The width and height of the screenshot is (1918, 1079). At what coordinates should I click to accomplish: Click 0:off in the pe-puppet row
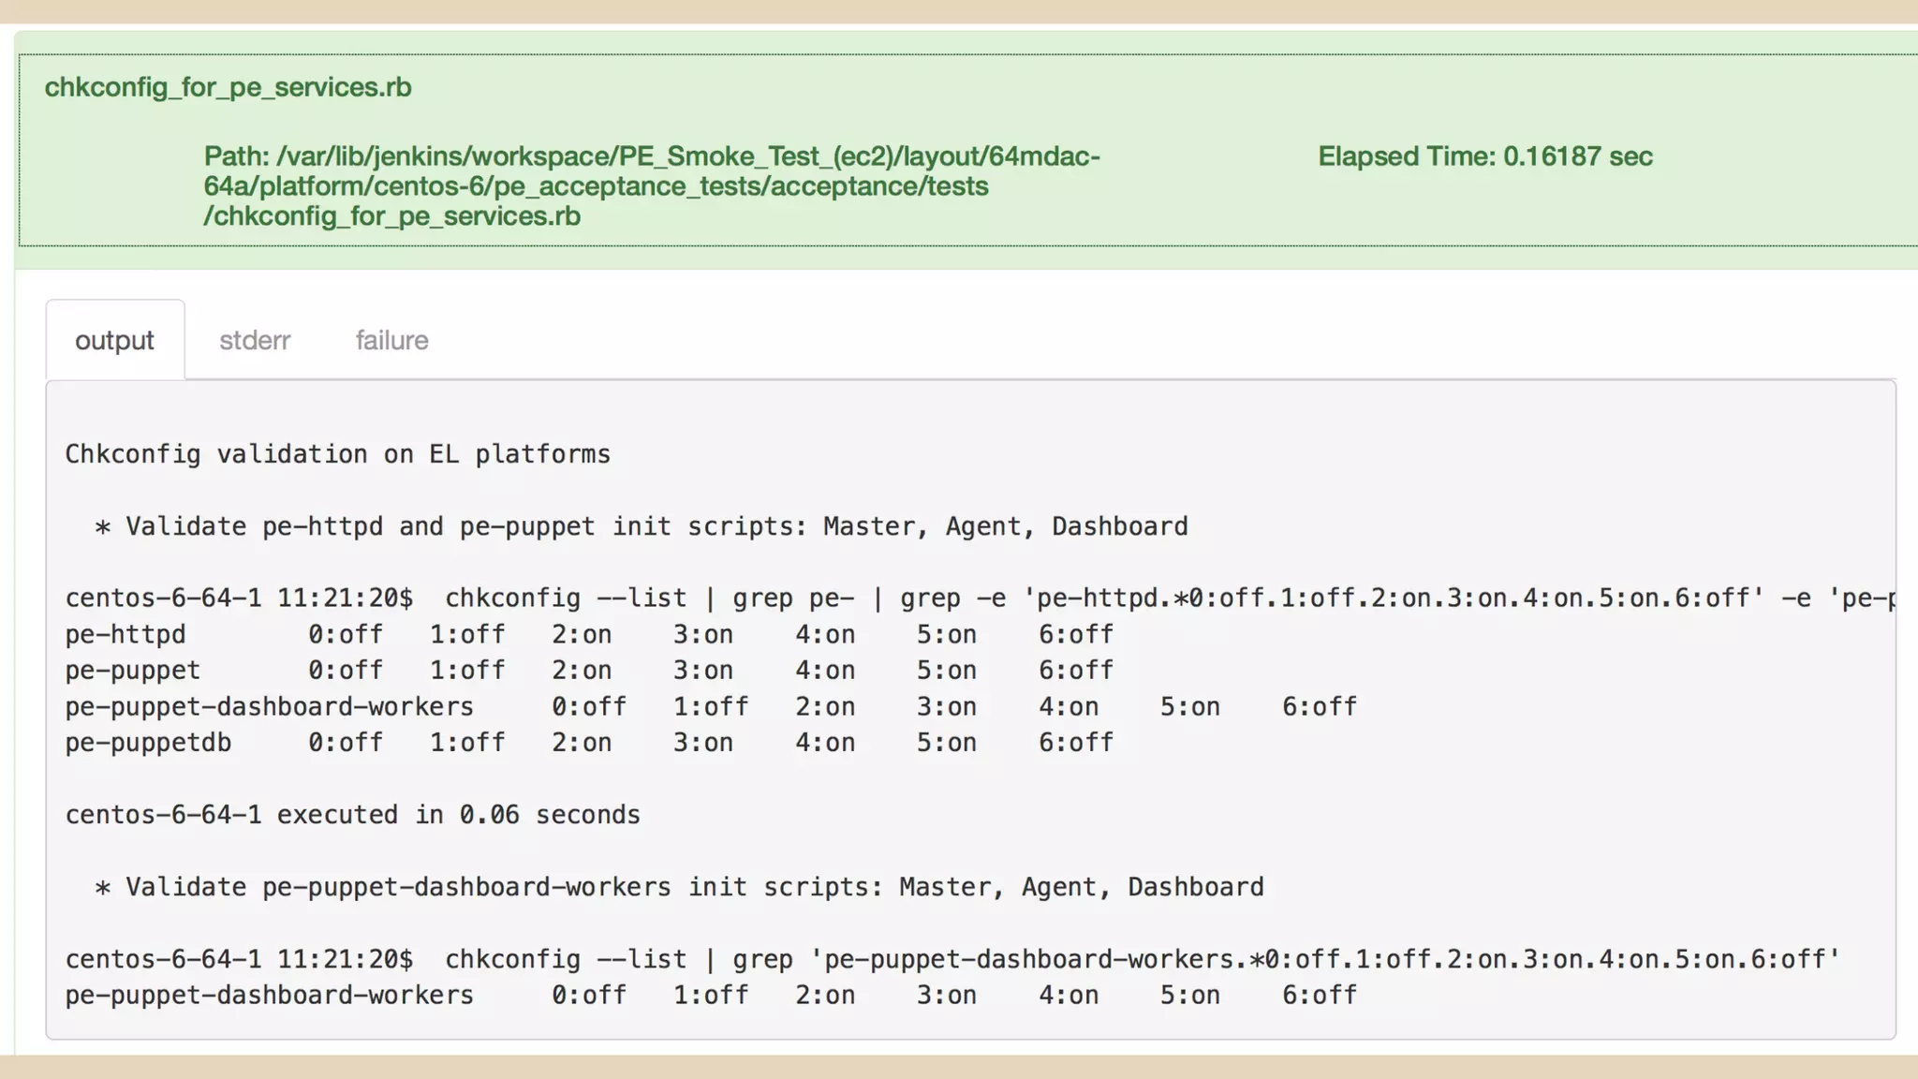(x=345, y=671)
